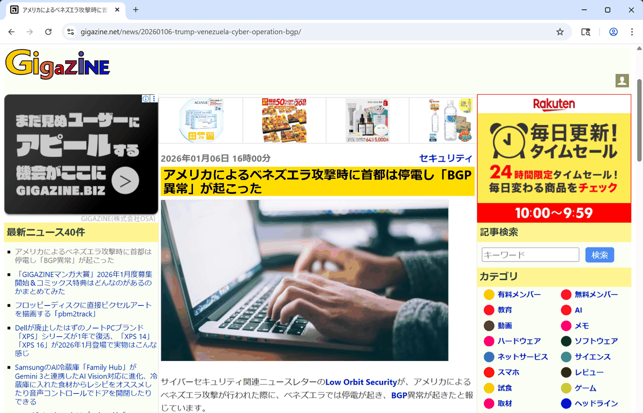643x413 pixels.
Task: Open the AI category link
Action: [578, 310]
